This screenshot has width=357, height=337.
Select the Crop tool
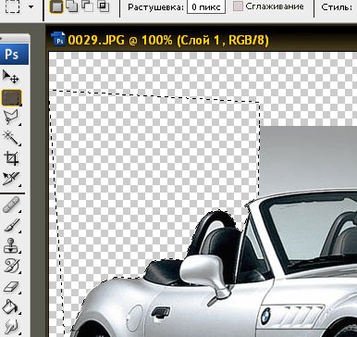[11, 158]
